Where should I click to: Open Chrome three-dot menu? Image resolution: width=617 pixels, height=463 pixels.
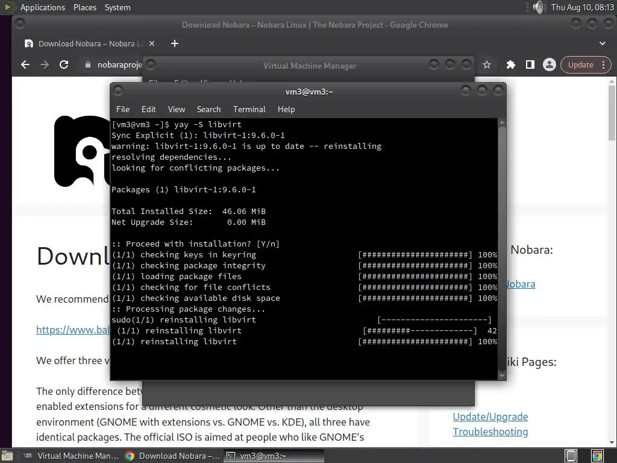pyautogui.click(x=604, y=65)
